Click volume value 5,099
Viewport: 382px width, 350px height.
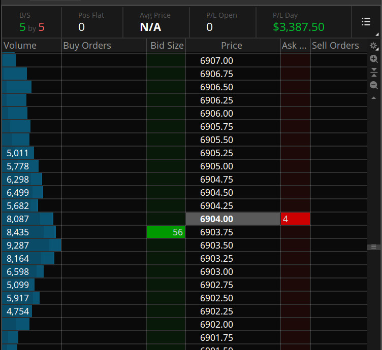[x=18, y=285]
